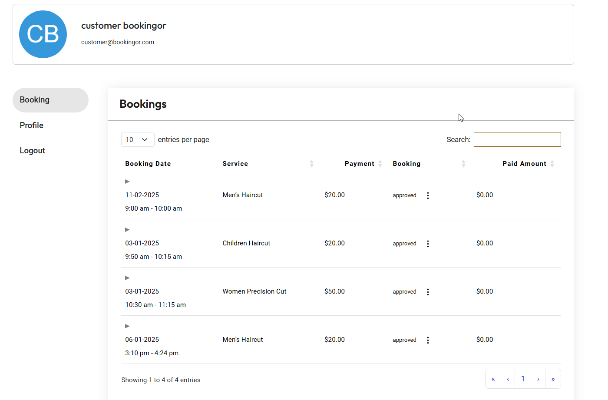The height and width of the screenshot is (400, 608).
Task: Click the "Children Haircut" service name
Action: pyautogui.click(x=246, y=243)
